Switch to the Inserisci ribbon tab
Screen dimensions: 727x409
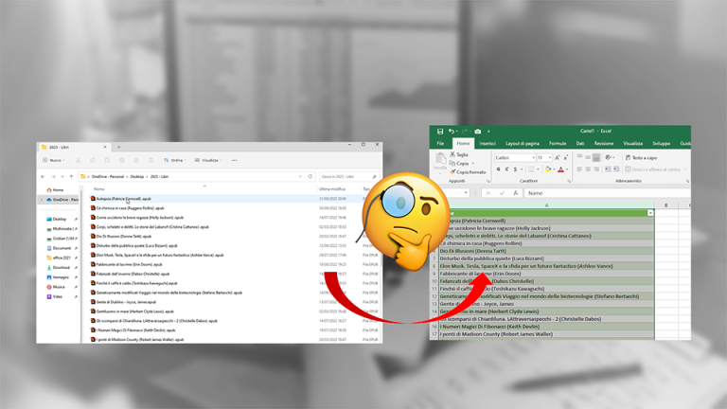click(488, 144)
